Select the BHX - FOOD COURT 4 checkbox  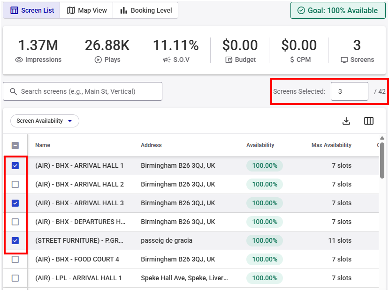[x=15, y=259]
